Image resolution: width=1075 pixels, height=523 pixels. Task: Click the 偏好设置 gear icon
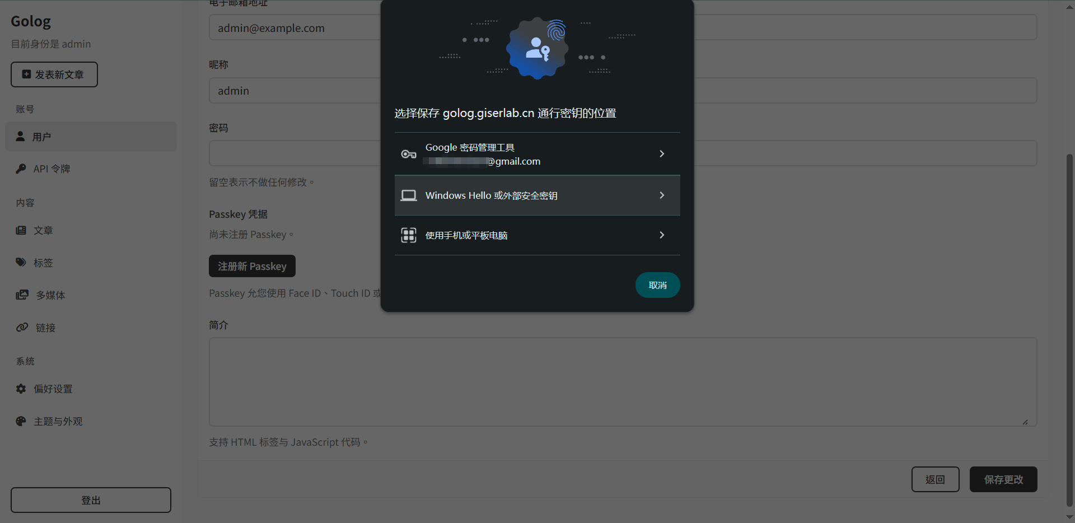21,389
